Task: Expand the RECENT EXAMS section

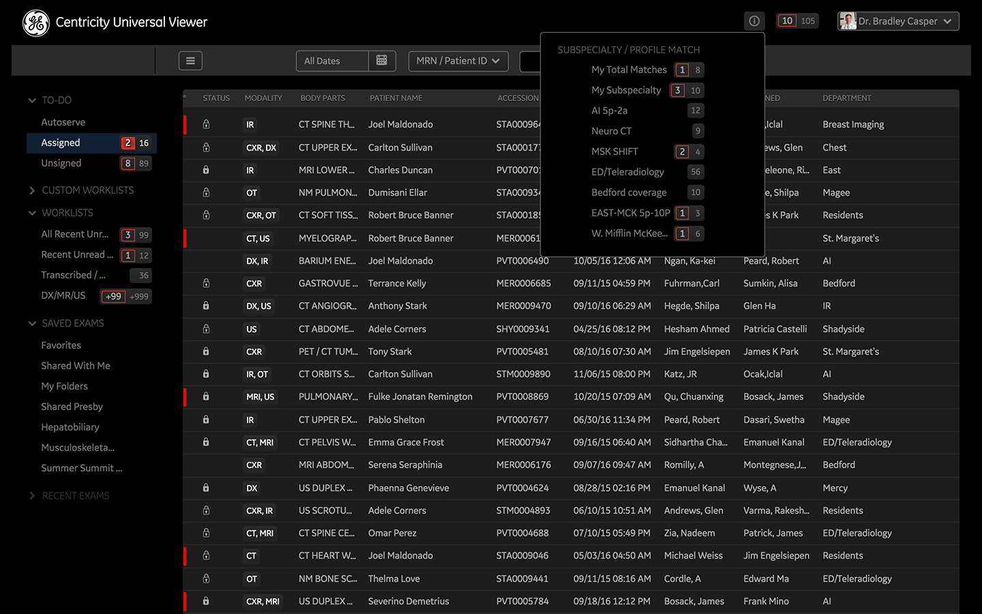Action: [x=32, y=496]
